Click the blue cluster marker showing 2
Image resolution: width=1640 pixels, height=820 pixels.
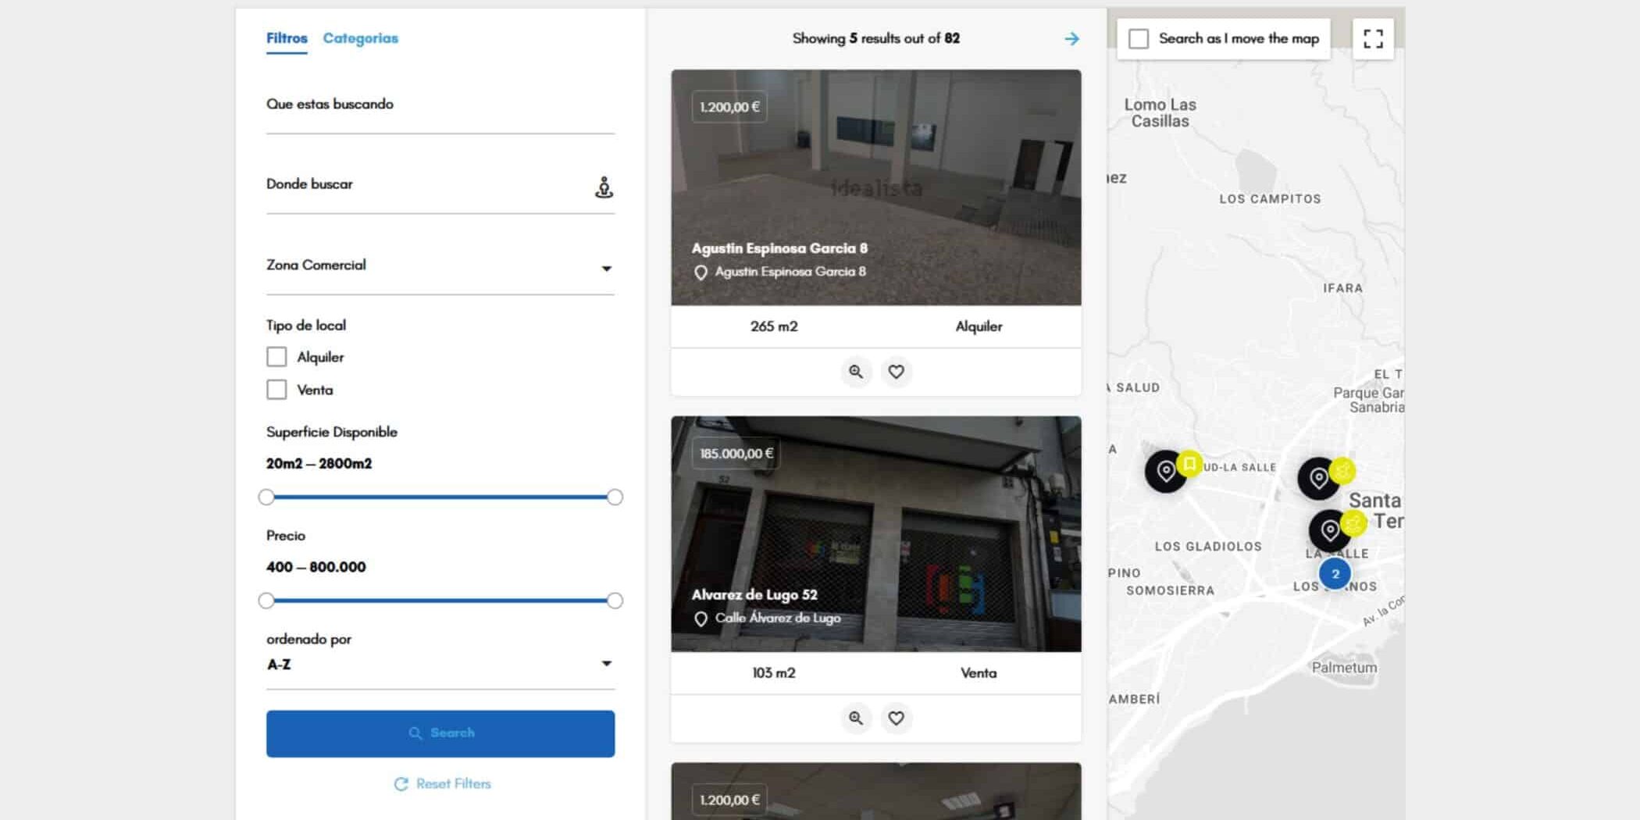tap(1335, 574)
